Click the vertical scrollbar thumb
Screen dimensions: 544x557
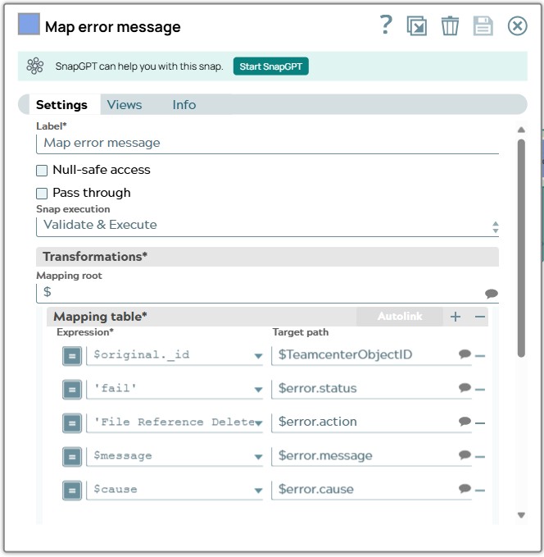click(x=521, y=248)
